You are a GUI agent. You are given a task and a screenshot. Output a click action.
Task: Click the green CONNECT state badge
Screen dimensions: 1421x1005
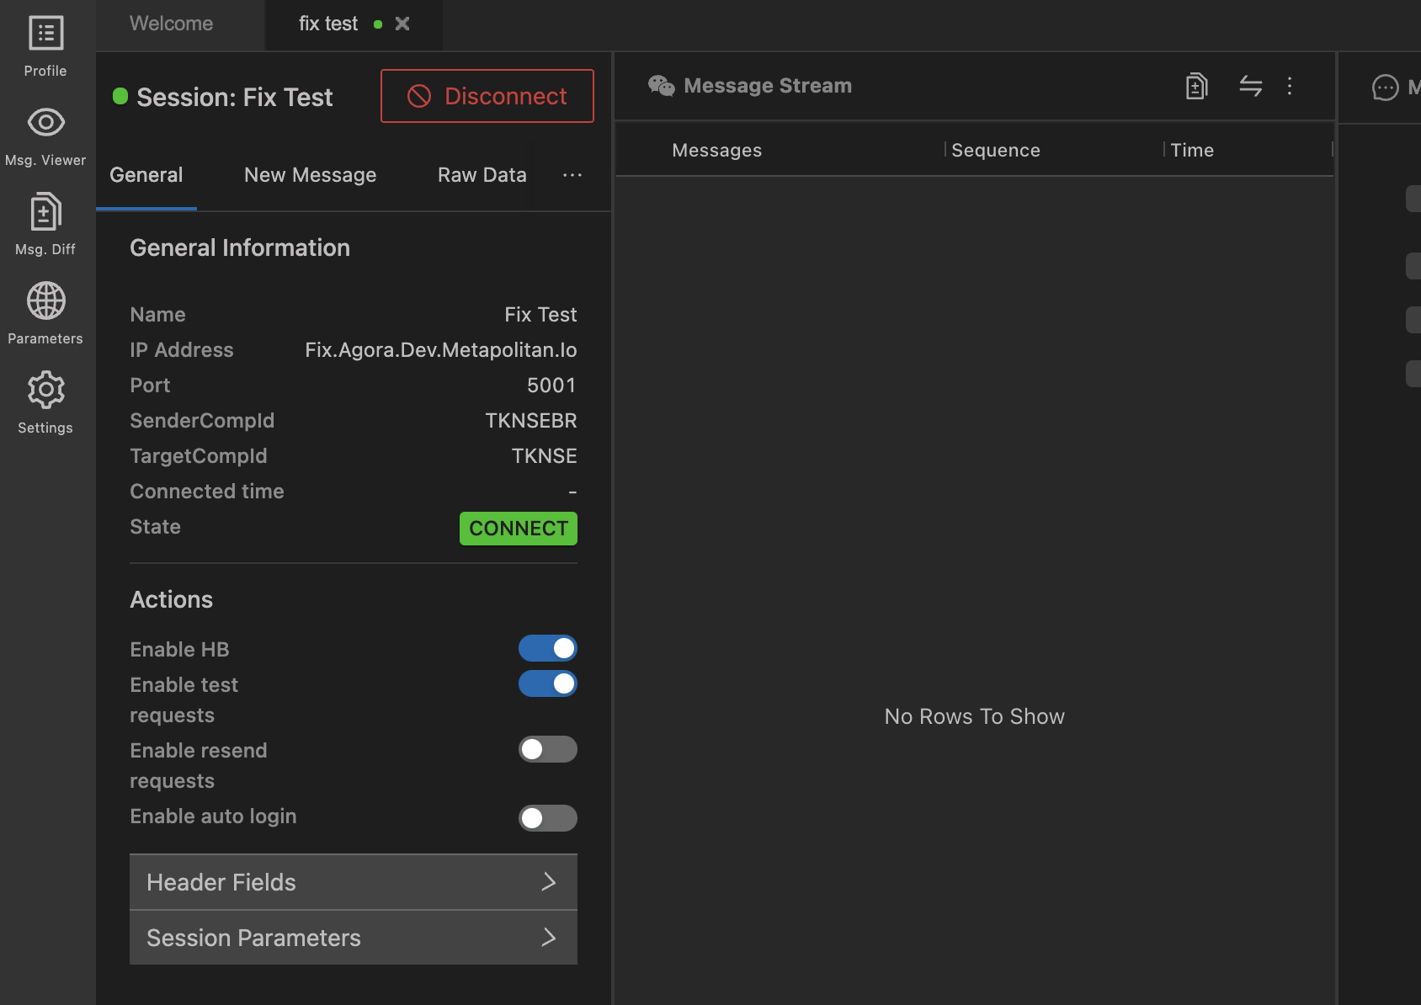(x=518, y=529)
